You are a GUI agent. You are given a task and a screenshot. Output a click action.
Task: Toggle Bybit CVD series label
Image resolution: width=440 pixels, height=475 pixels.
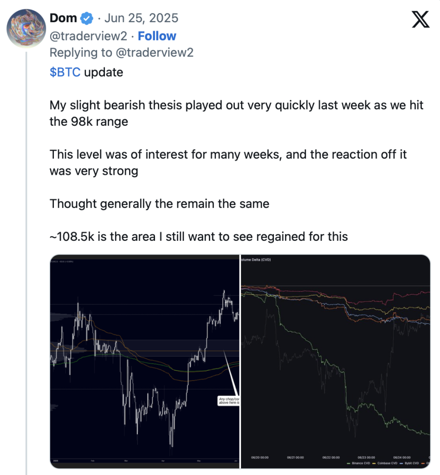pos(412,463)
